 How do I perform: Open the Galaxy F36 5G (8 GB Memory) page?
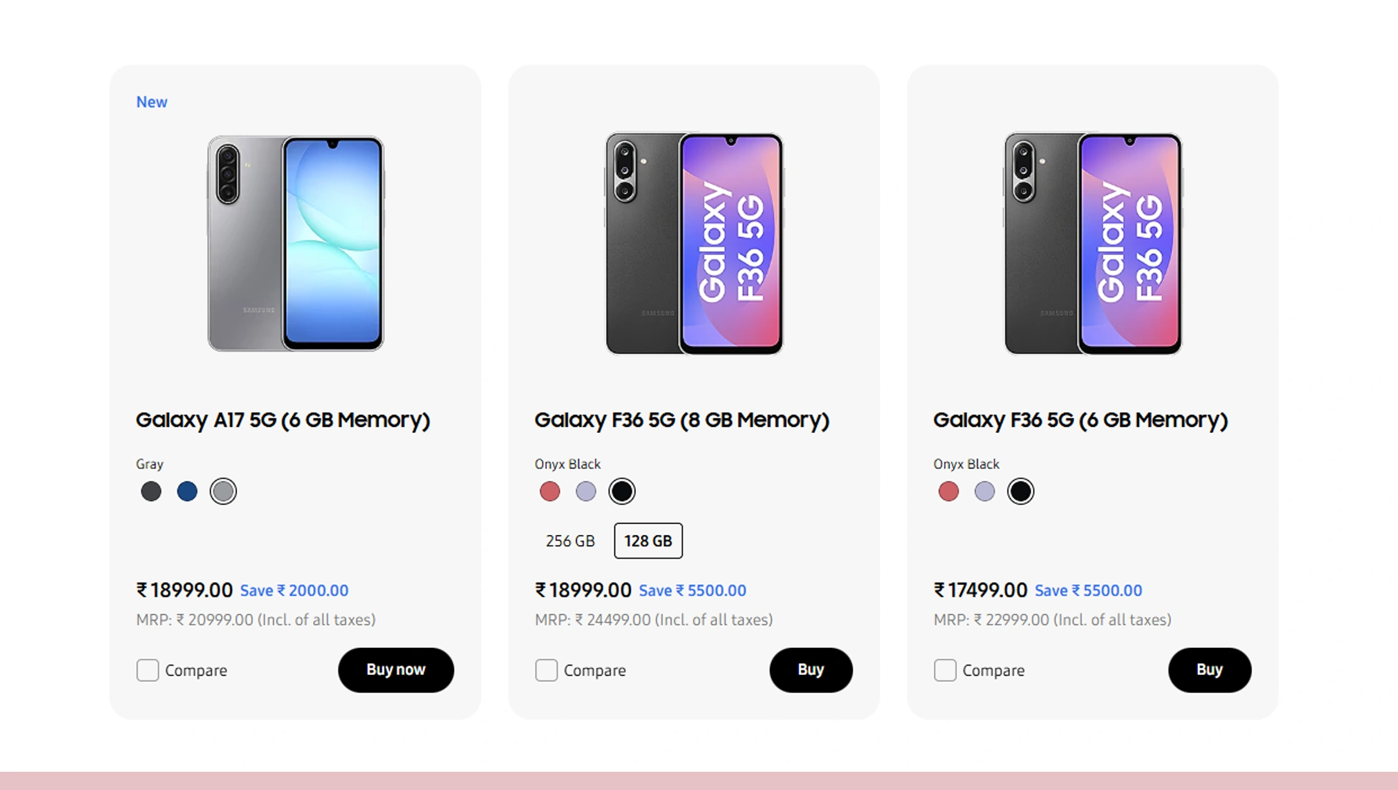pos(681,420)
